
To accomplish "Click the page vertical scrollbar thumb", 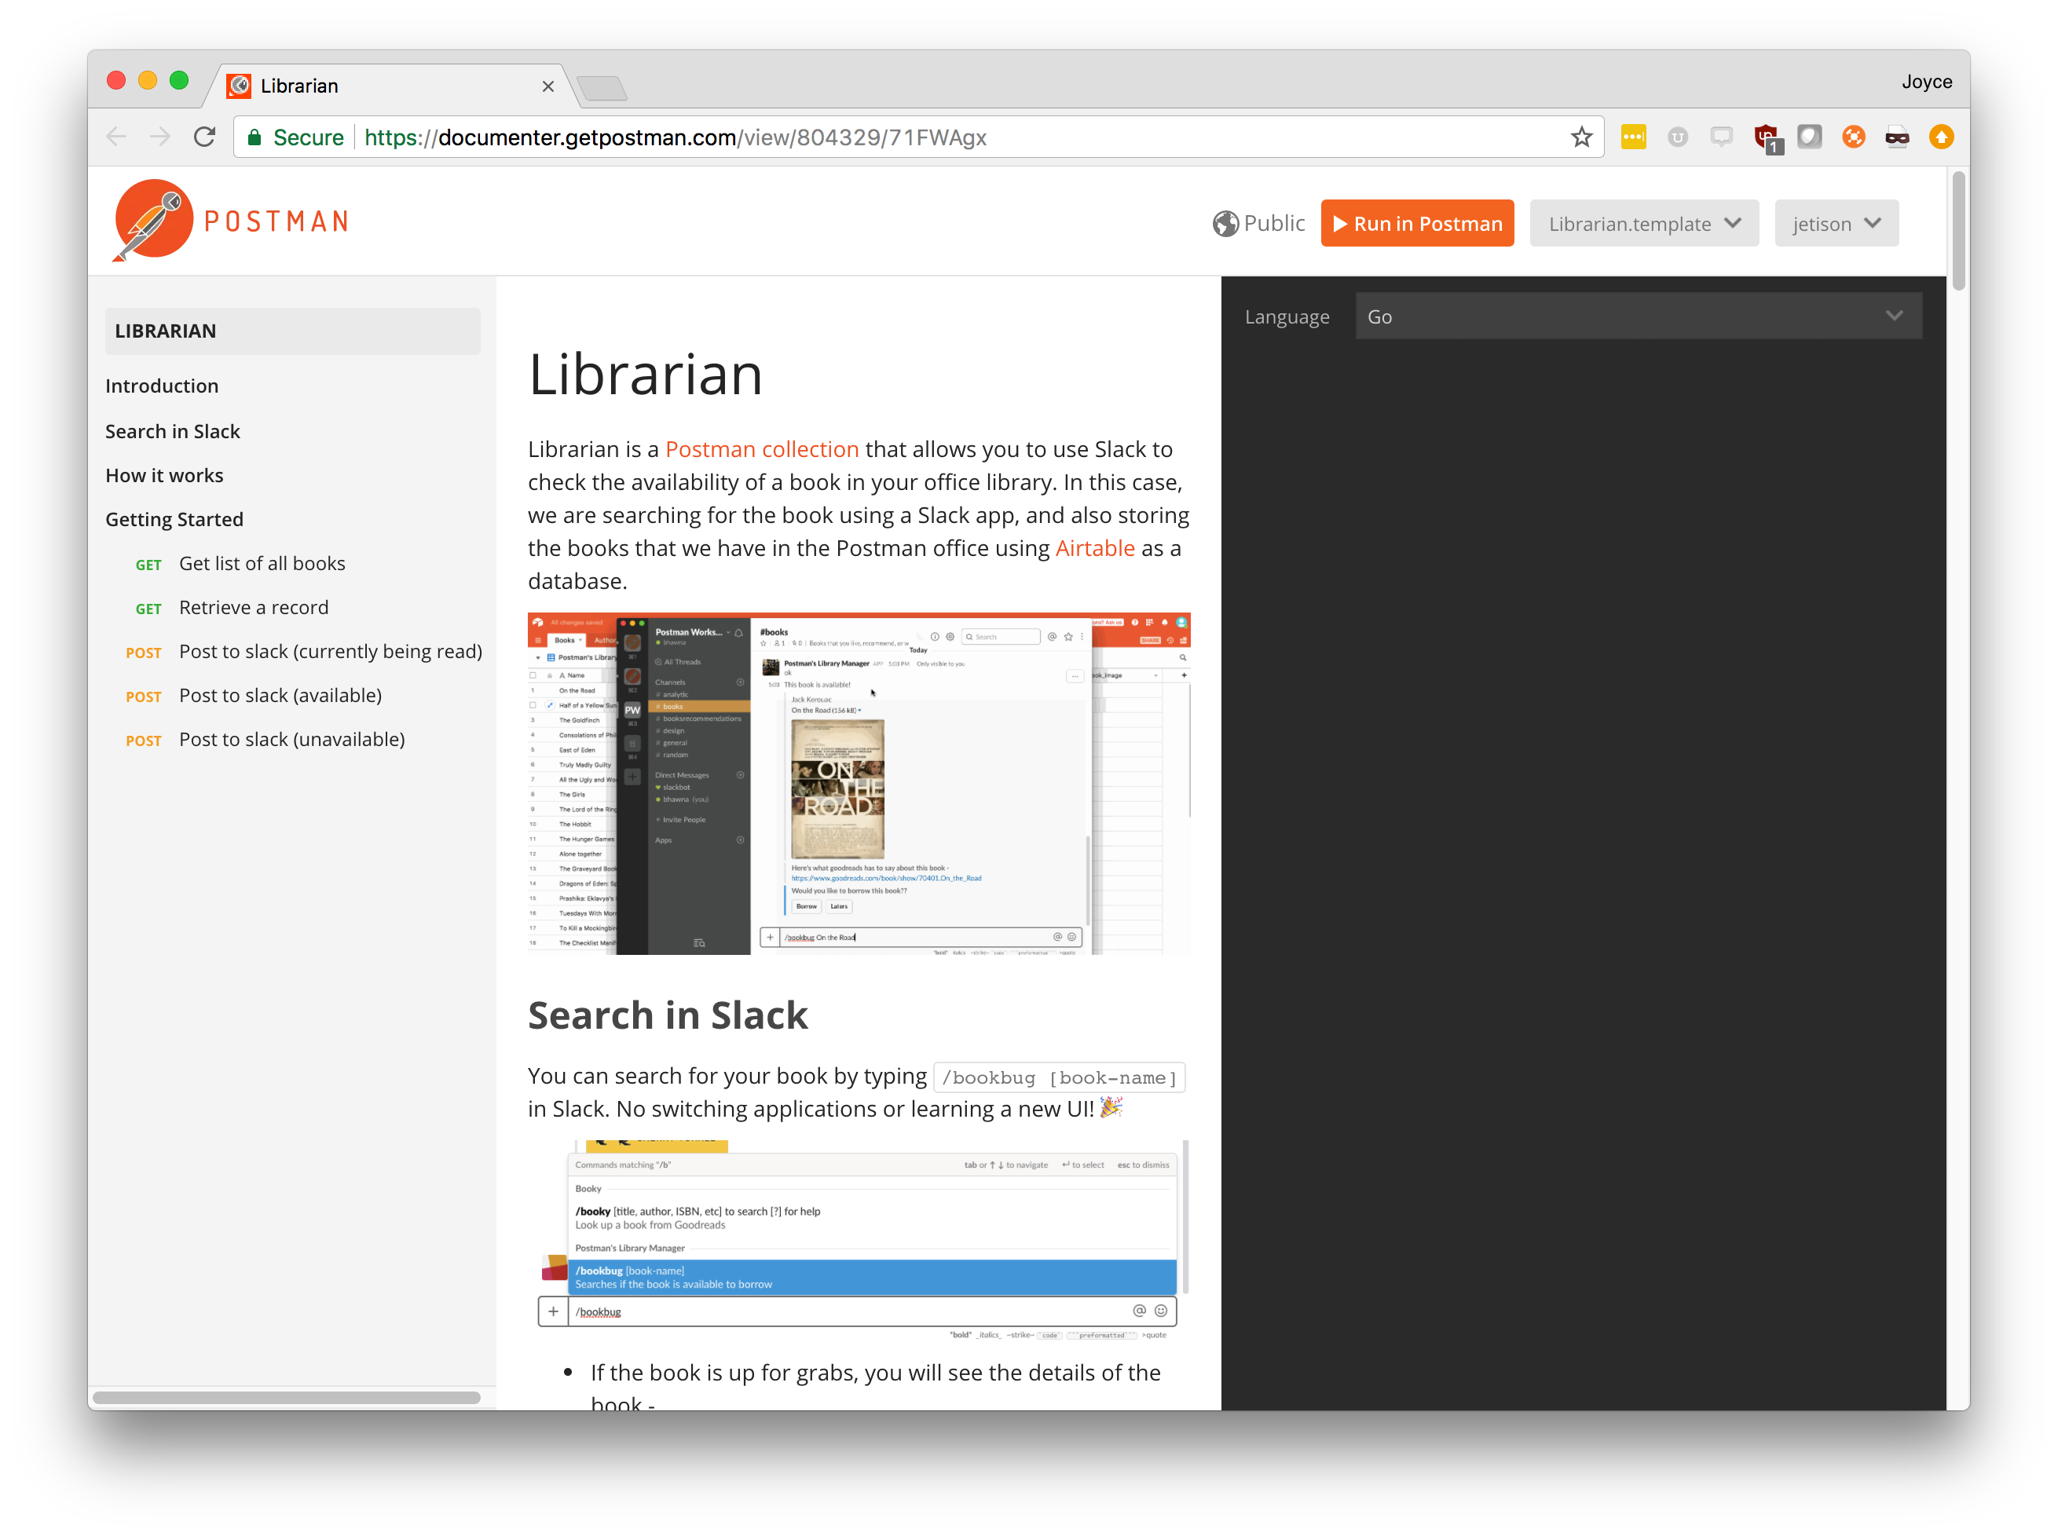I will tap(1957, 231).
